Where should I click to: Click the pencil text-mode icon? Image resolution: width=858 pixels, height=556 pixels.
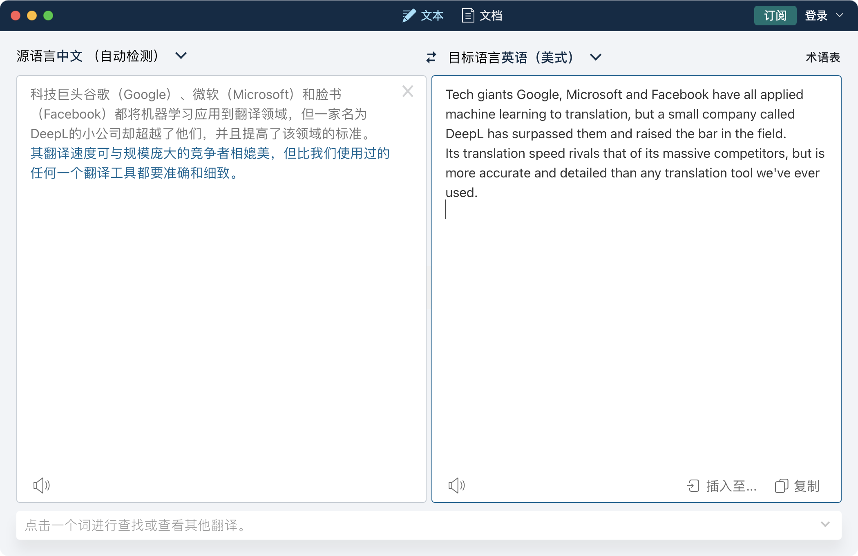click(x=409, y=16)
